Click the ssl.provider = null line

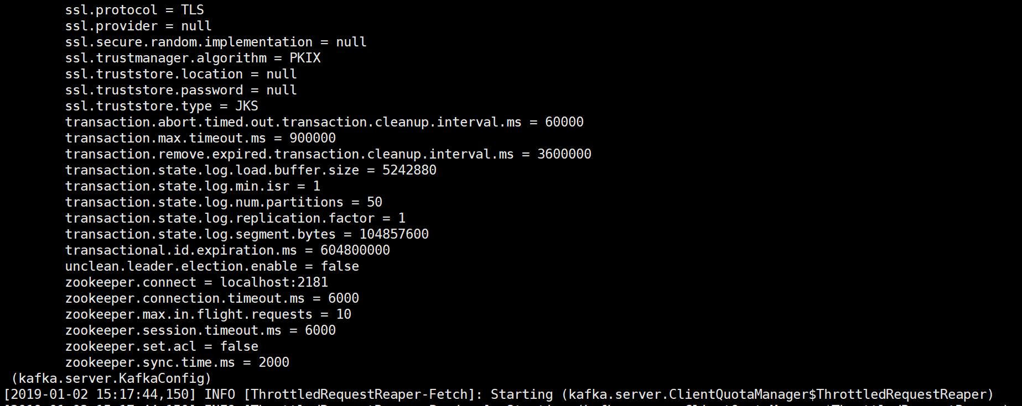click(138, 26)
